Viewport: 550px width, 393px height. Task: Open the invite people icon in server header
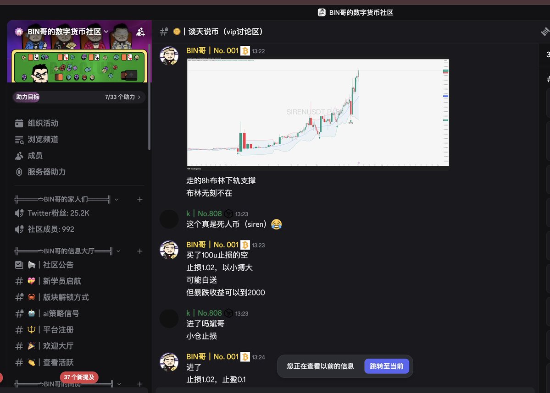(x=141, y=32)
